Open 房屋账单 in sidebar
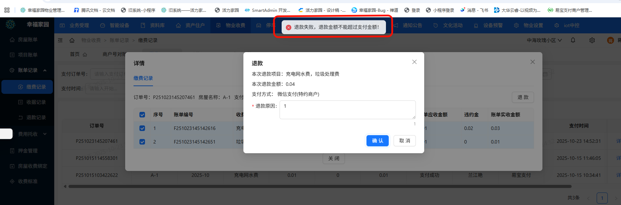The height and width of the screenshot is (205, 621). (x=27, y=40)
